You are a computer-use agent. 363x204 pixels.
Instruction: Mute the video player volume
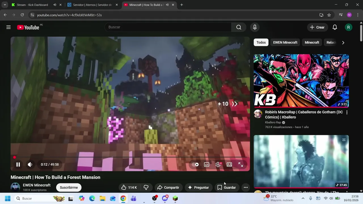(30, 164)
